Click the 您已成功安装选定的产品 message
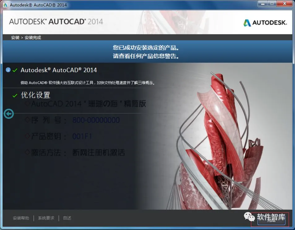 146,48
